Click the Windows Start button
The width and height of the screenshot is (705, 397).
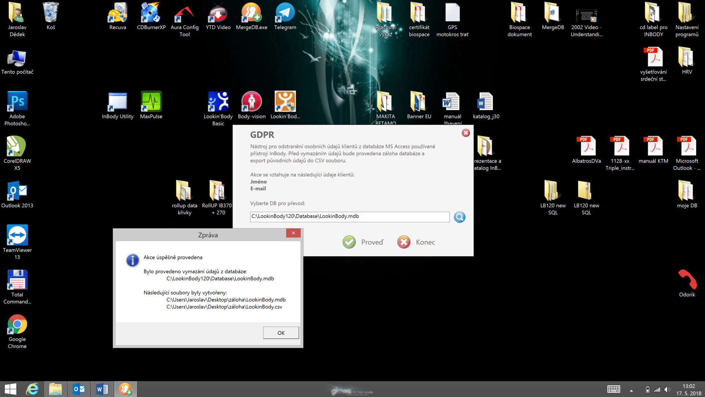(x=10, y=389)
